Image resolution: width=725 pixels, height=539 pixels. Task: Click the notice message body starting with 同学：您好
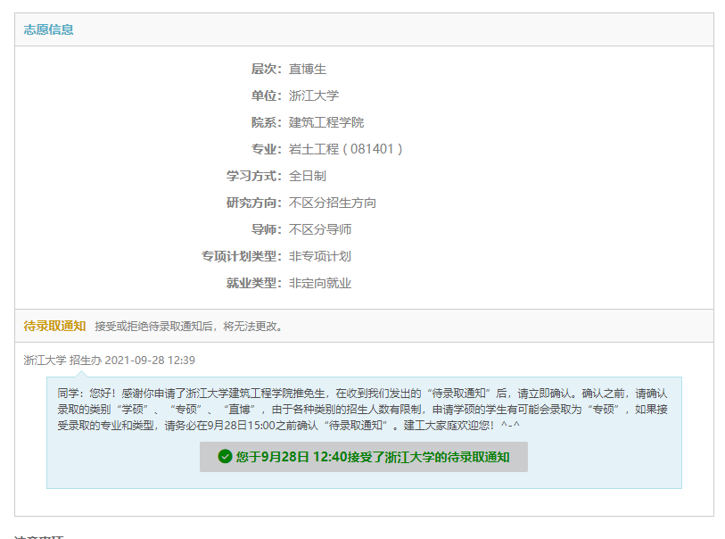pyautogui.click(x=363, y=409)
